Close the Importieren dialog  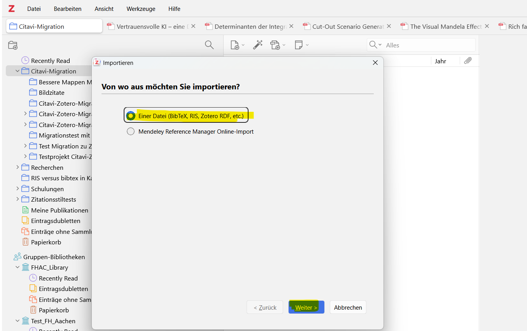click(x=375, y=63)
